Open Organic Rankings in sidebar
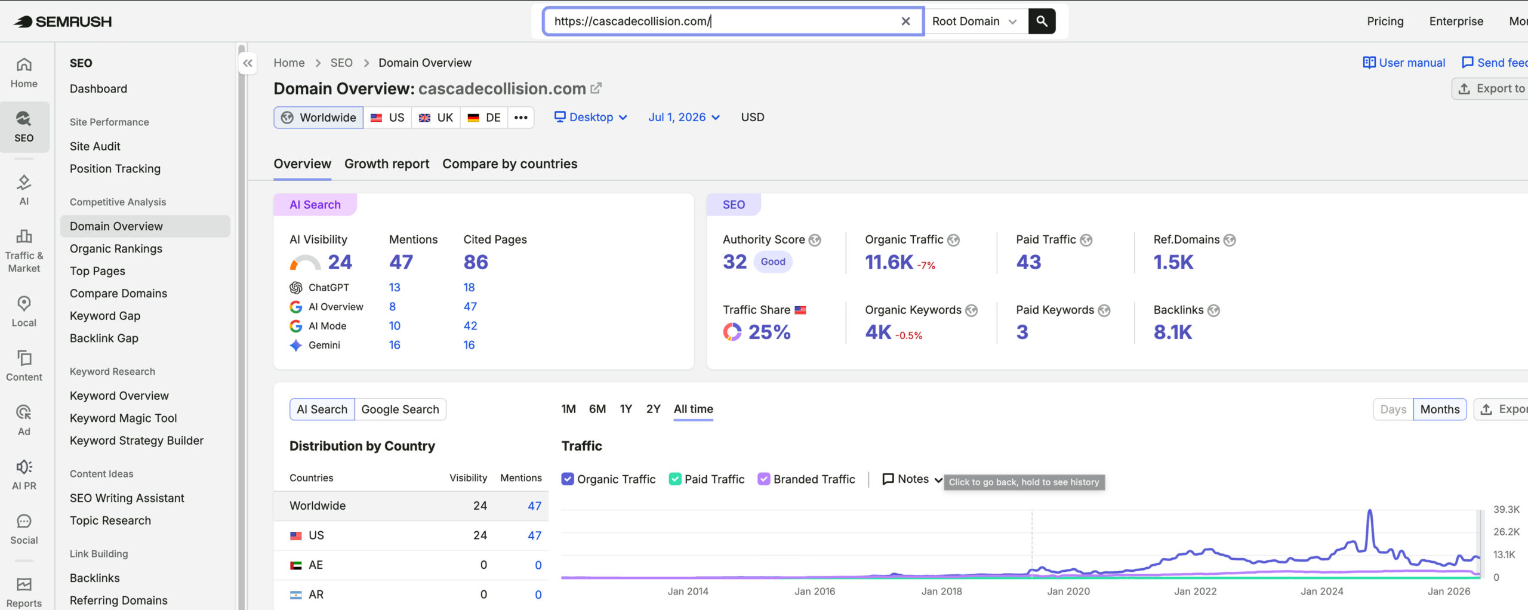The image size is (1528, 610). (x=116, y=249)
